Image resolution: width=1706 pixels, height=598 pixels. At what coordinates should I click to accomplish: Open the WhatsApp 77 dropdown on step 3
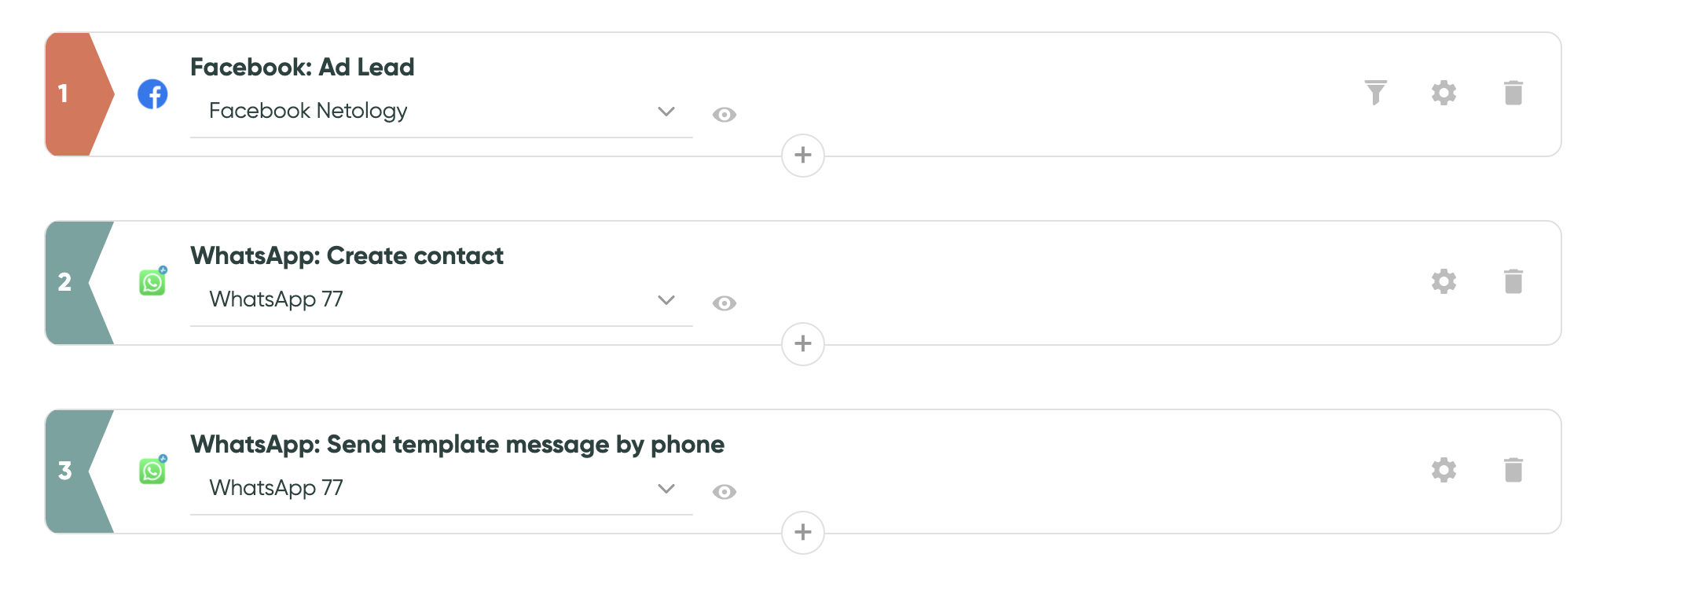(666, 488)
